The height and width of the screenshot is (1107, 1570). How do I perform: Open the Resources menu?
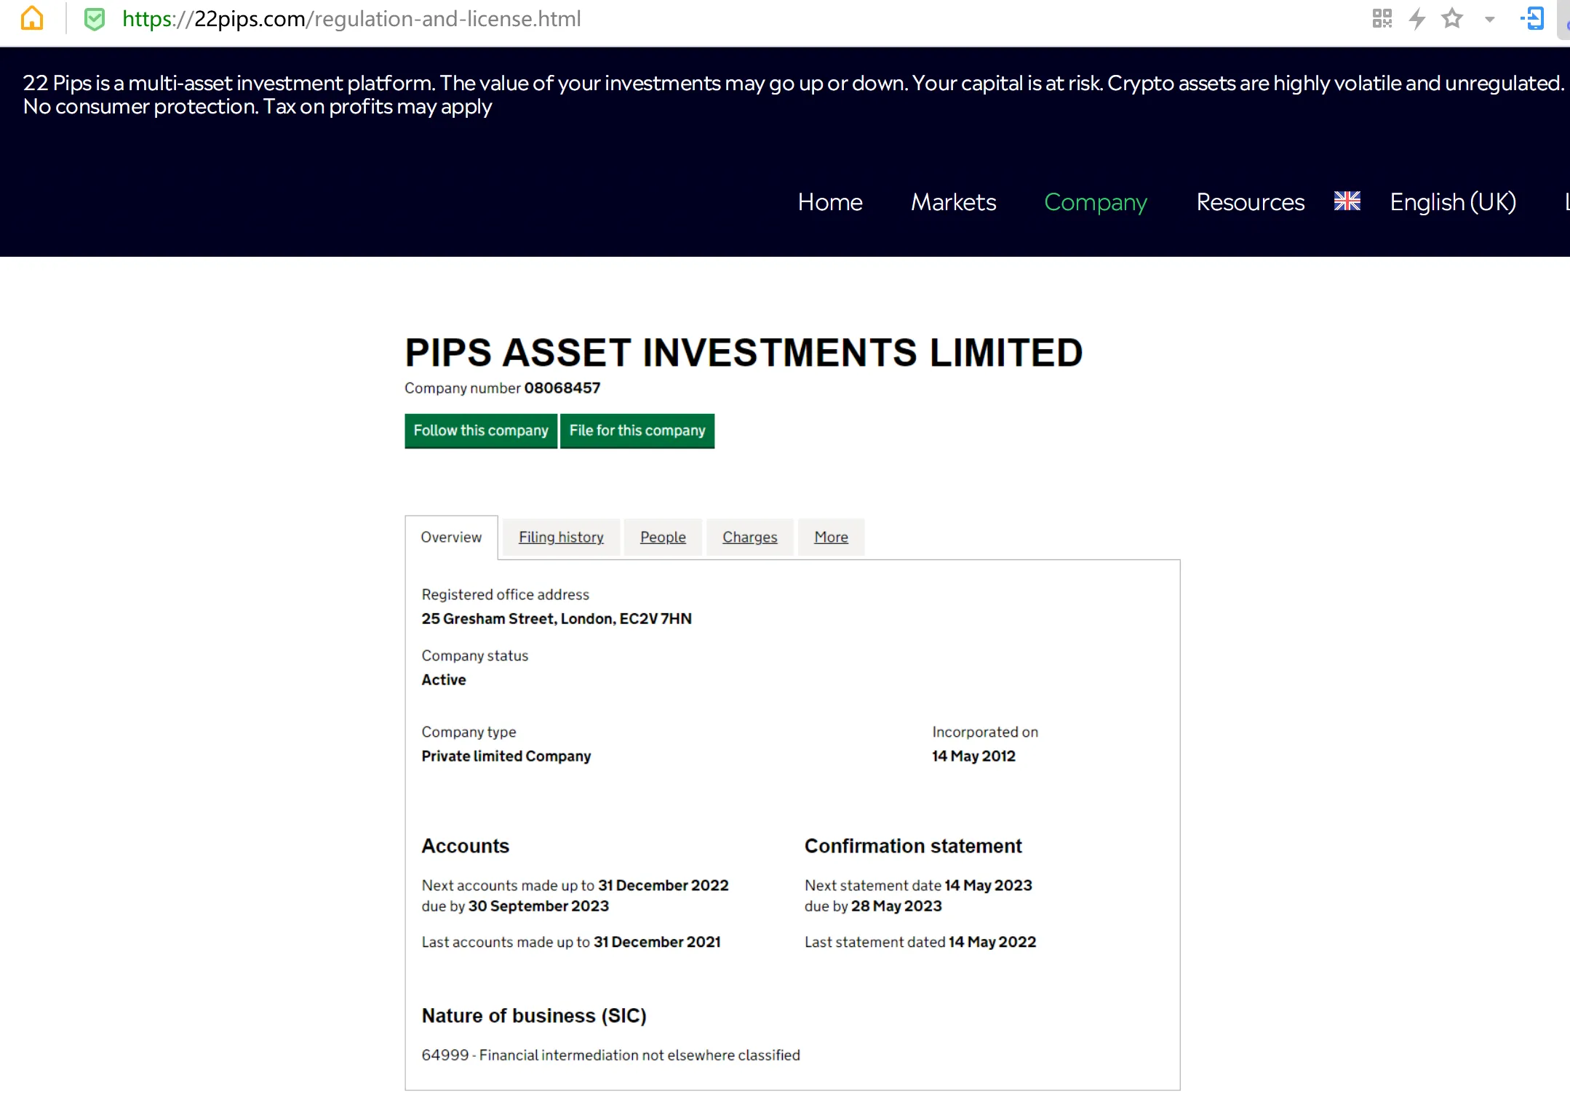pyautogui.click(x=1251, y=201)
